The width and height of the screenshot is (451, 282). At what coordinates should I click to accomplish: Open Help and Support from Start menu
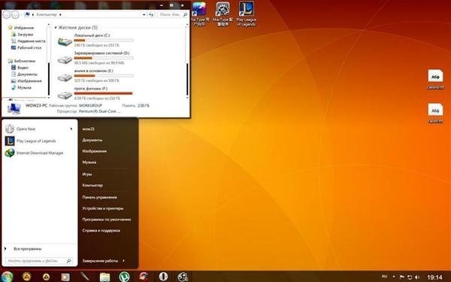click(101, 231)
